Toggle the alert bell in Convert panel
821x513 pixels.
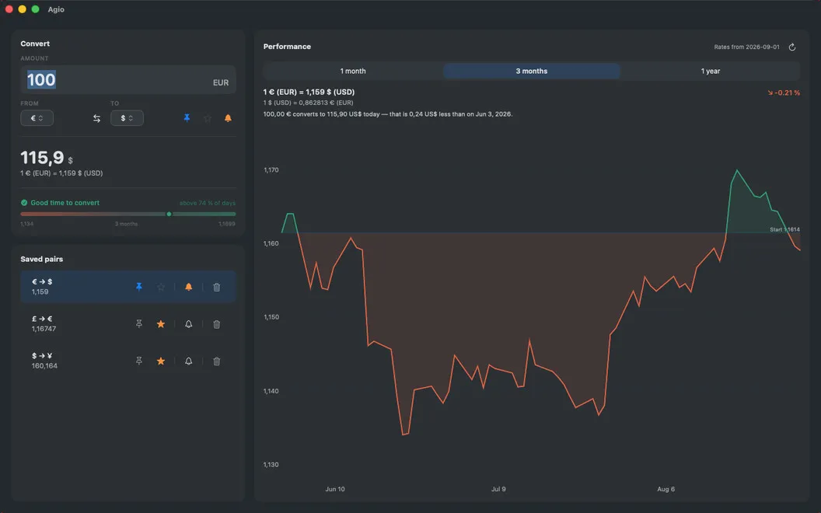point(228,118)
